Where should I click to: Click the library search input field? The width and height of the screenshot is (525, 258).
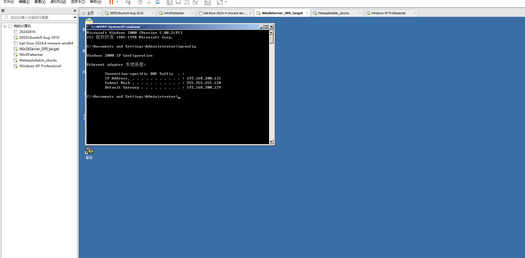point(38,18)
